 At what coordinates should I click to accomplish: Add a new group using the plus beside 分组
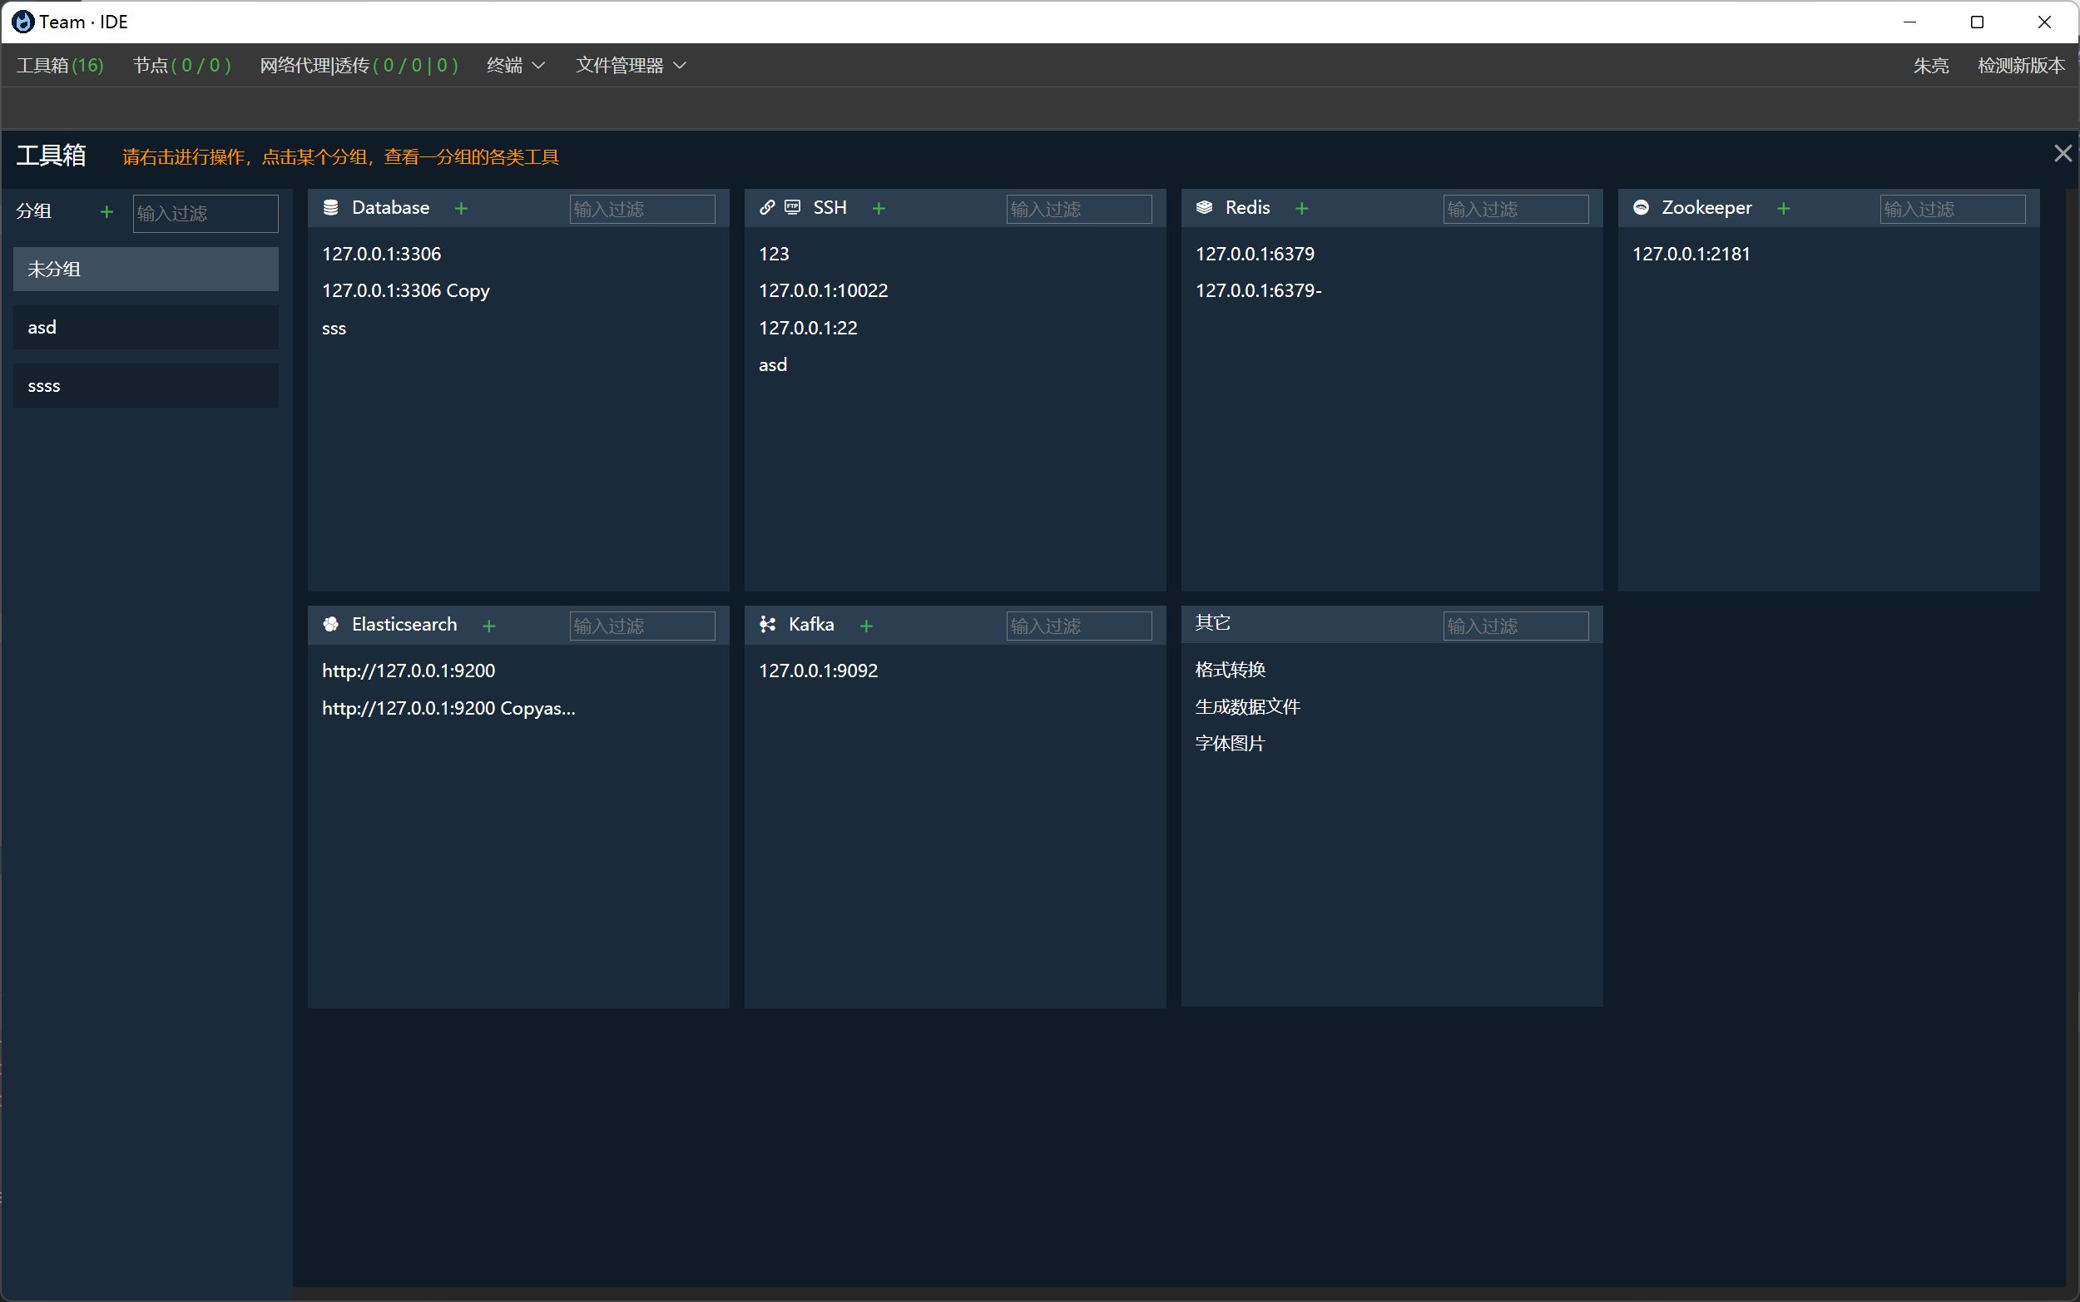pyautogui.click(x=105, y=211)
